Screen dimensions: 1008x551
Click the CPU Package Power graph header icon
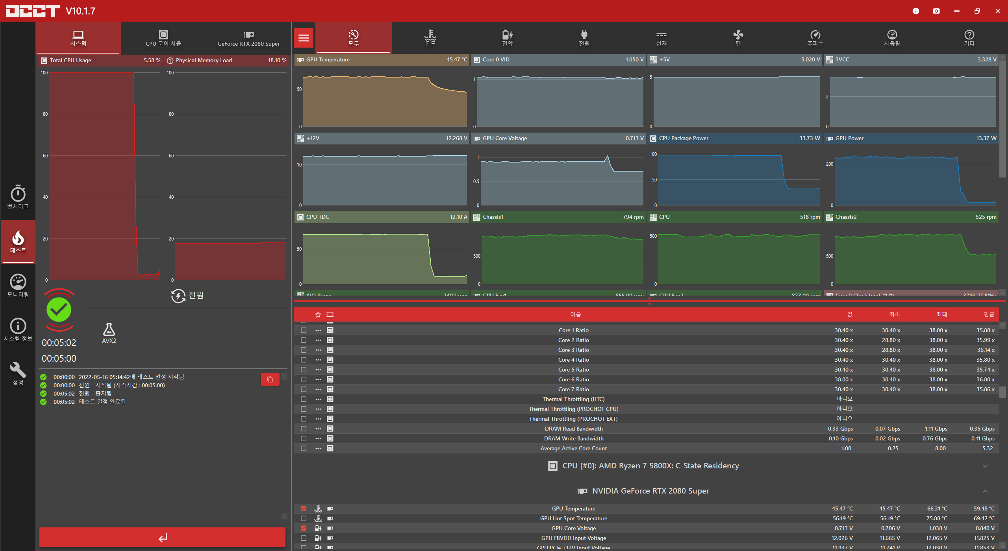(x=653, y=139)
